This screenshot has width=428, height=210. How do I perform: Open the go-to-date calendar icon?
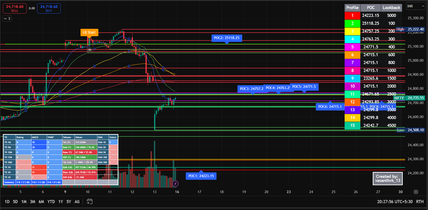point(90,201)
